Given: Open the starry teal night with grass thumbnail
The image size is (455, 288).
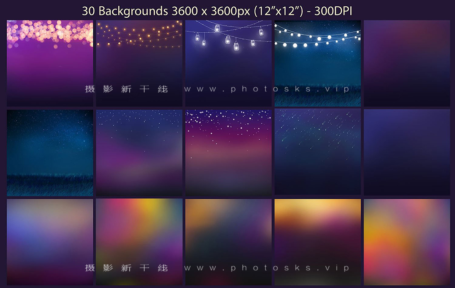Looking at the screenshot, I should (50, 152).
